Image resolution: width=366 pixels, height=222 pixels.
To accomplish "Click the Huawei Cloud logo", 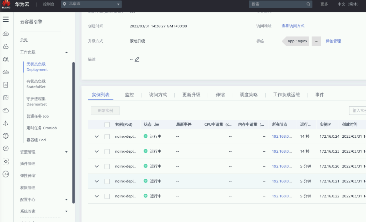I will pyautogui.click(x=6, y=4).
